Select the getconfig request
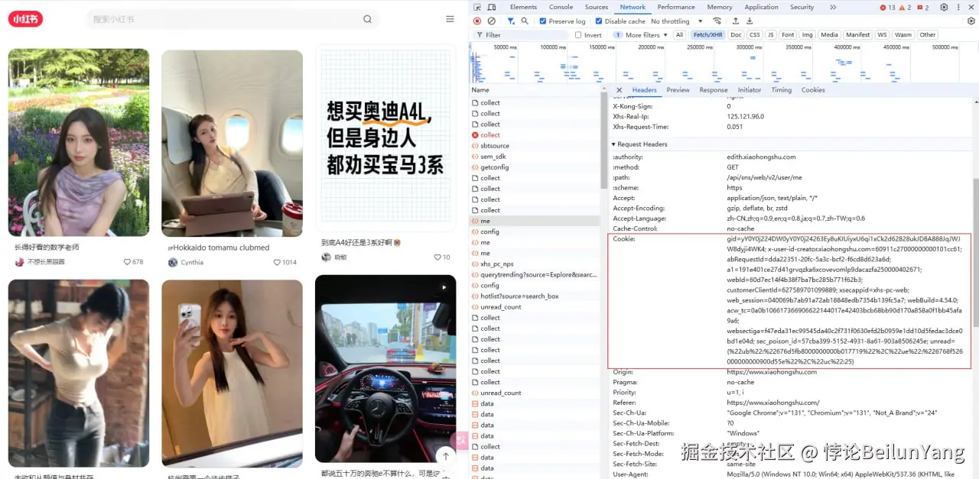Screen dimensions: 979x479 point(535,167)
